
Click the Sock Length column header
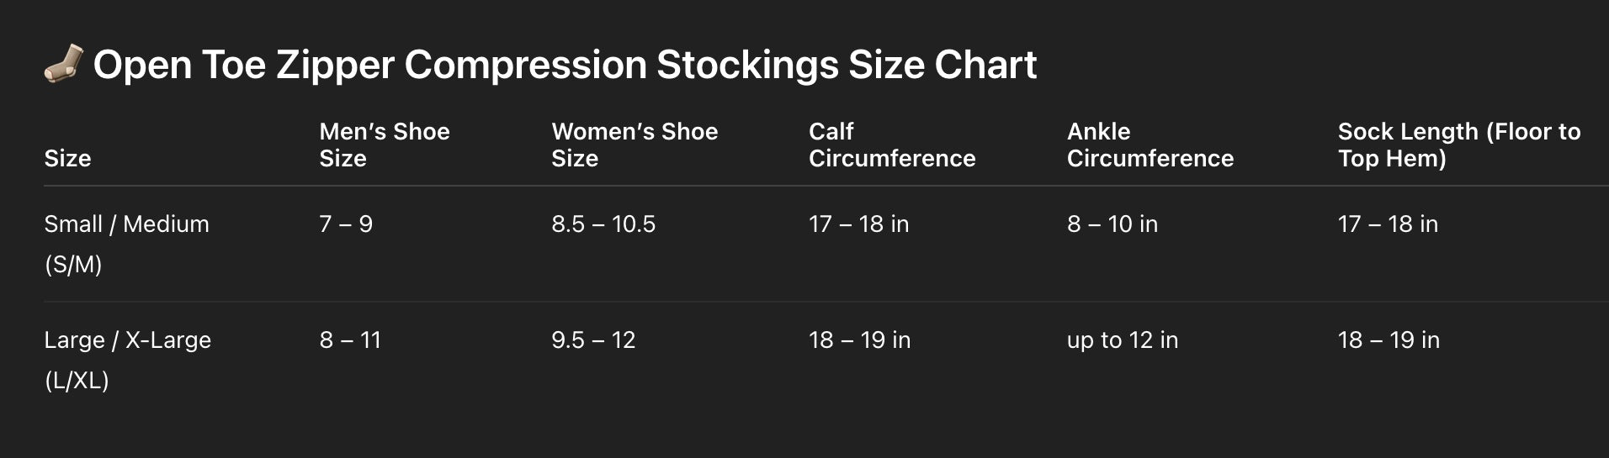[x=1458, y=145]
